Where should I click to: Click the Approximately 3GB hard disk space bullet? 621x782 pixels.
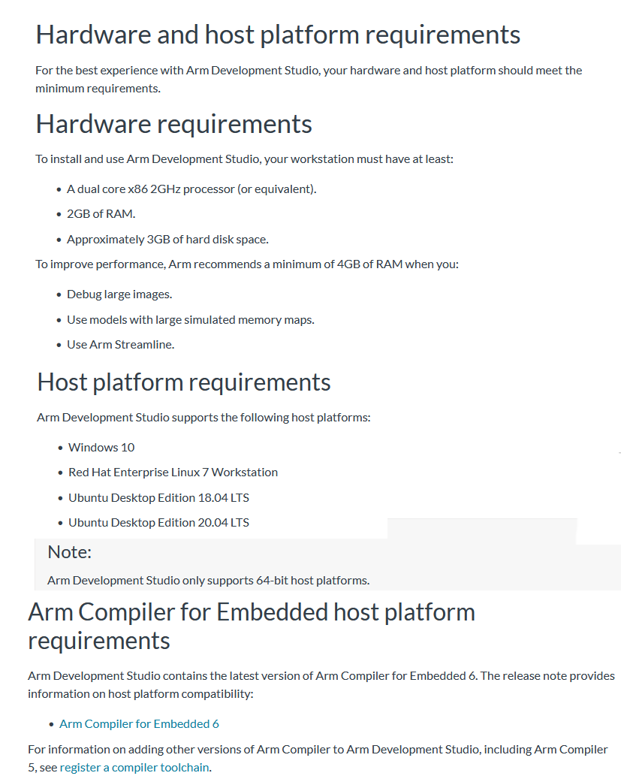[167, 240]
